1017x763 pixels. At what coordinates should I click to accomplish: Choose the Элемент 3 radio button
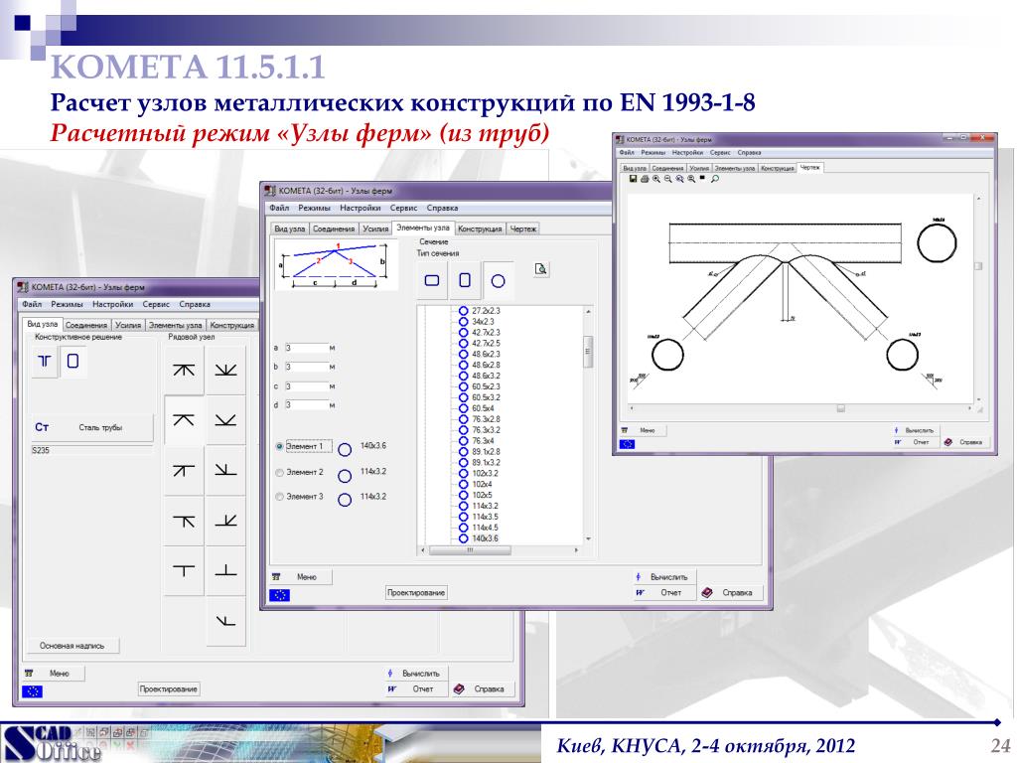280,496
